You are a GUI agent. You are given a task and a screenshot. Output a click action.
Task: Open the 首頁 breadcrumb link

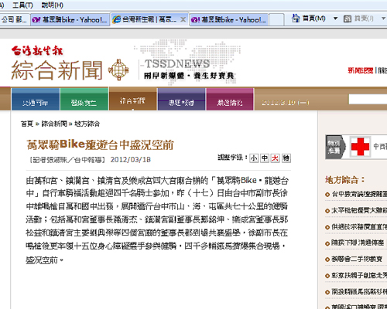(27, 124)
